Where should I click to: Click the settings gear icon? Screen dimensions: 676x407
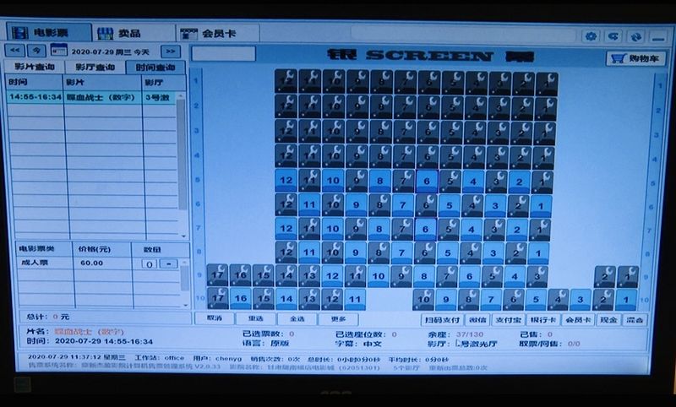(591, 36)
